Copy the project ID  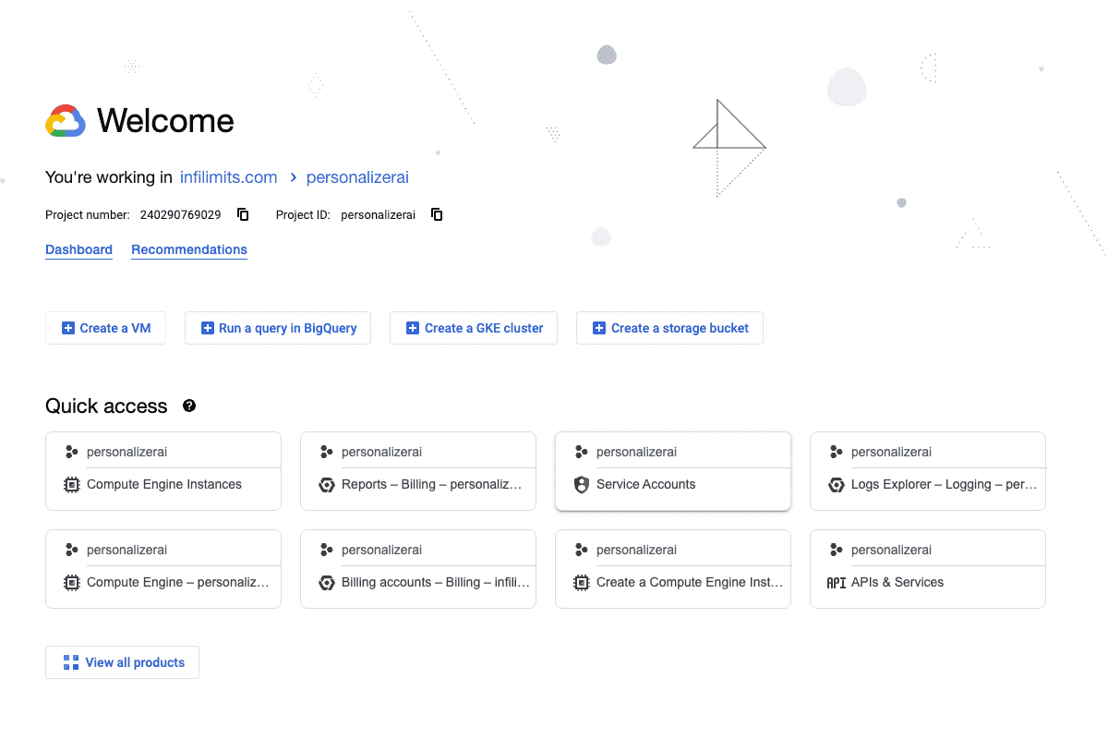pos(436,213)
